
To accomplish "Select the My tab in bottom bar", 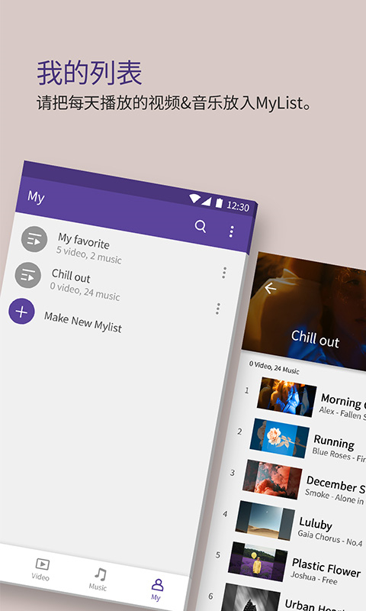I will [x=156, y=590].
